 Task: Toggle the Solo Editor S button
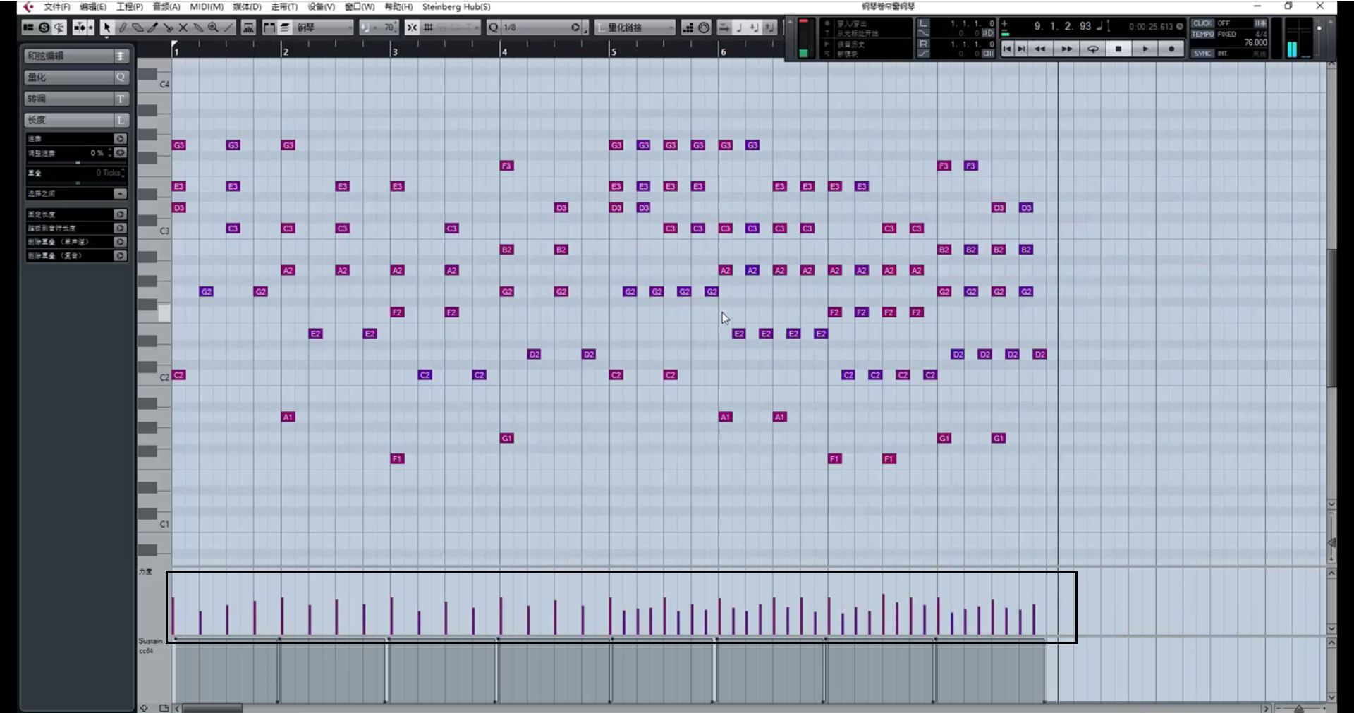(x=44, y=28)
